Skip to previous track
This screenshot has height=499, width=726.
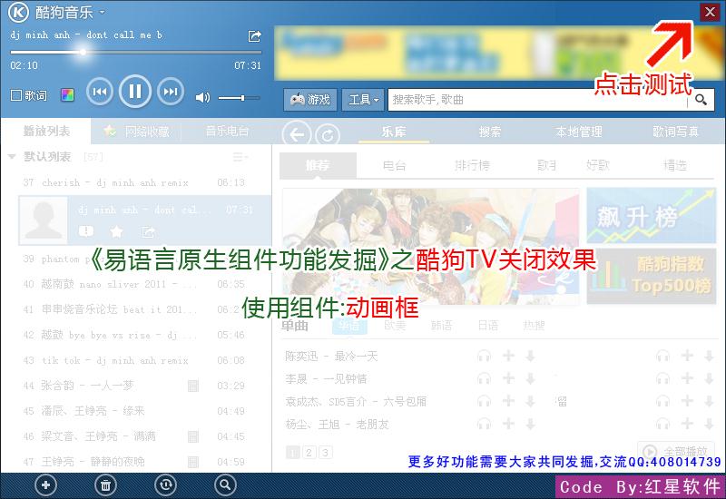(x=100, y=92)
